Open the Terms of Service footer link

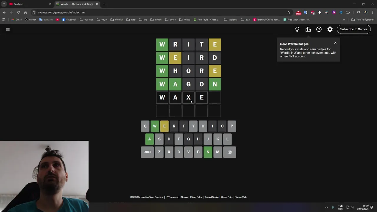tap(211, 197)
